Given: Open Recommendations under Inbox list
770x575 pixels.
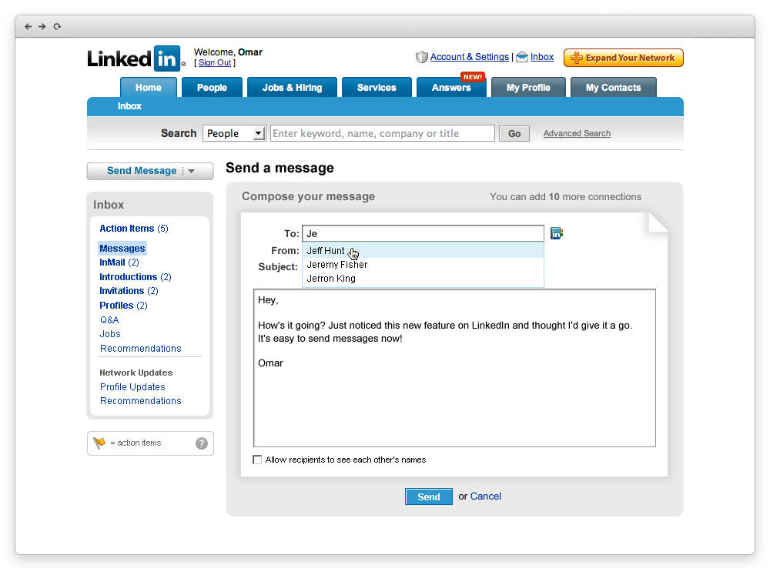Looking at the screenshot, I should (140, 349).
